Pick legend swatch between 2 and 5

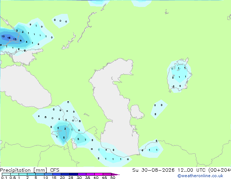(31, 174)
